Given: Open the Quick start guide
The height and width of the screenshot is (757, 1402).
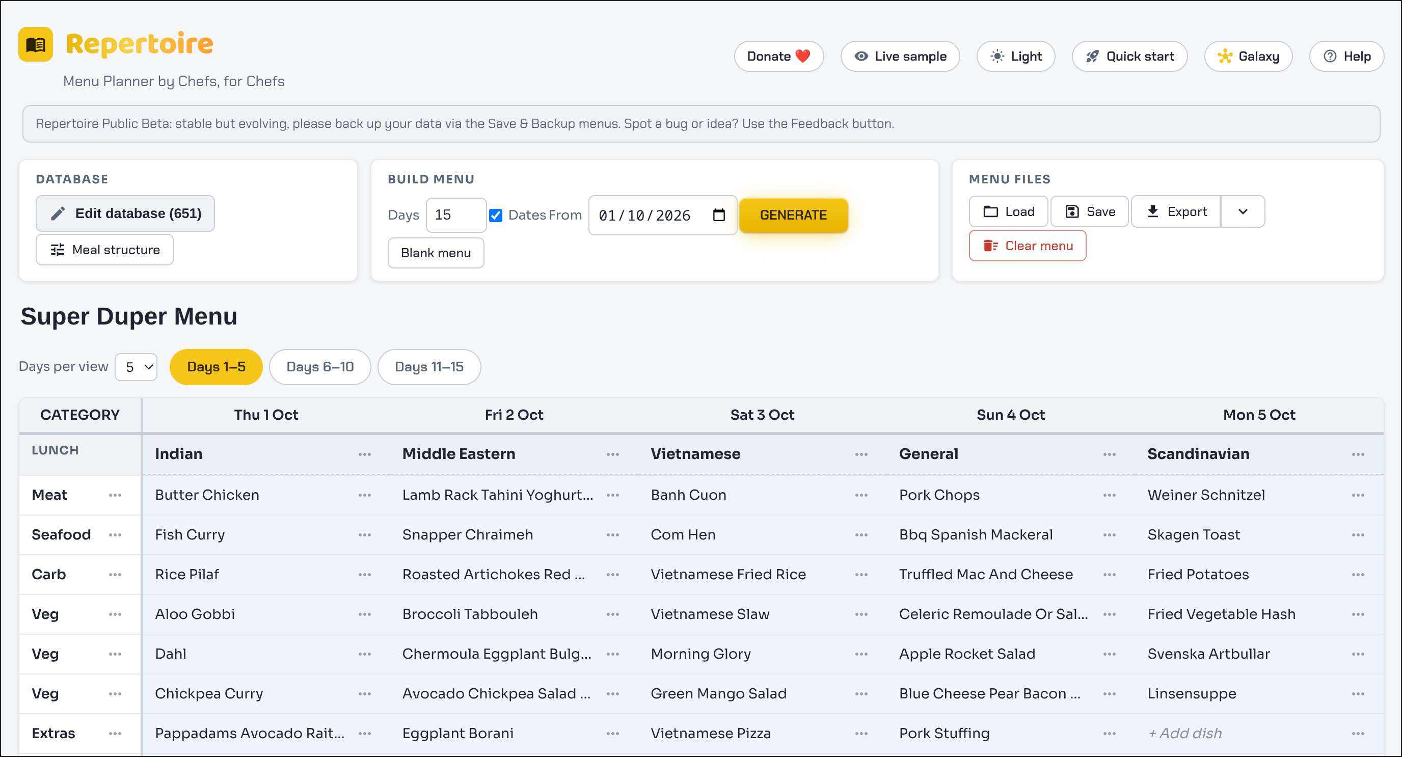Looking at the screenshot, I should pyautogui.click(x=1130, y=56).
